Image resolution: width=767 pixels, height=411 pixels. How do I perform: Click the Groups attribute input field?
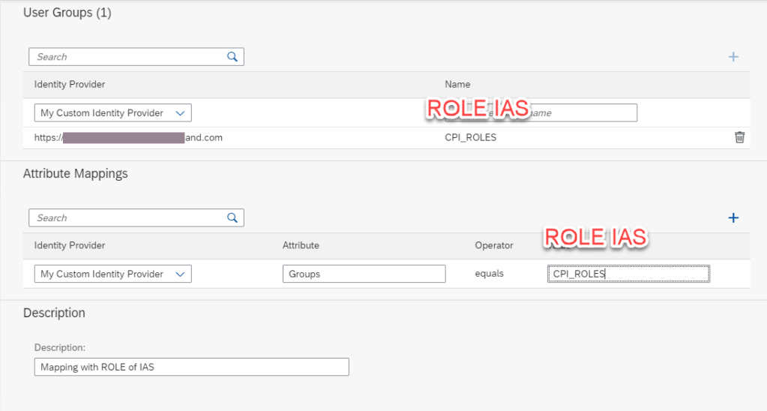click(364, 274)
